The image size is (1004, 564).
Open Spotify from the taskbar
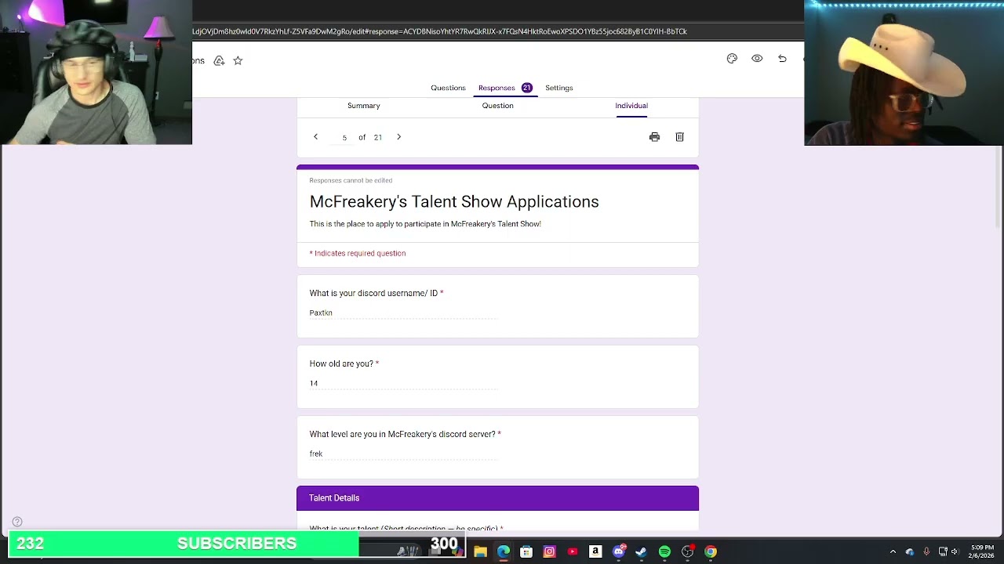point(664,551)
